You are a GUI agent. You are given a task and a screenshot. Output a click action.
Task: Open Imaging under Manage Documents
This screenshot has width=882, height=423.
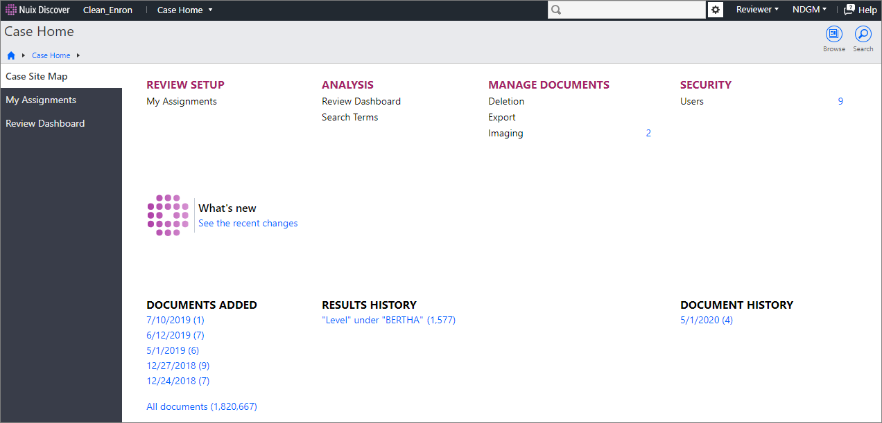(x=505, y=133)
